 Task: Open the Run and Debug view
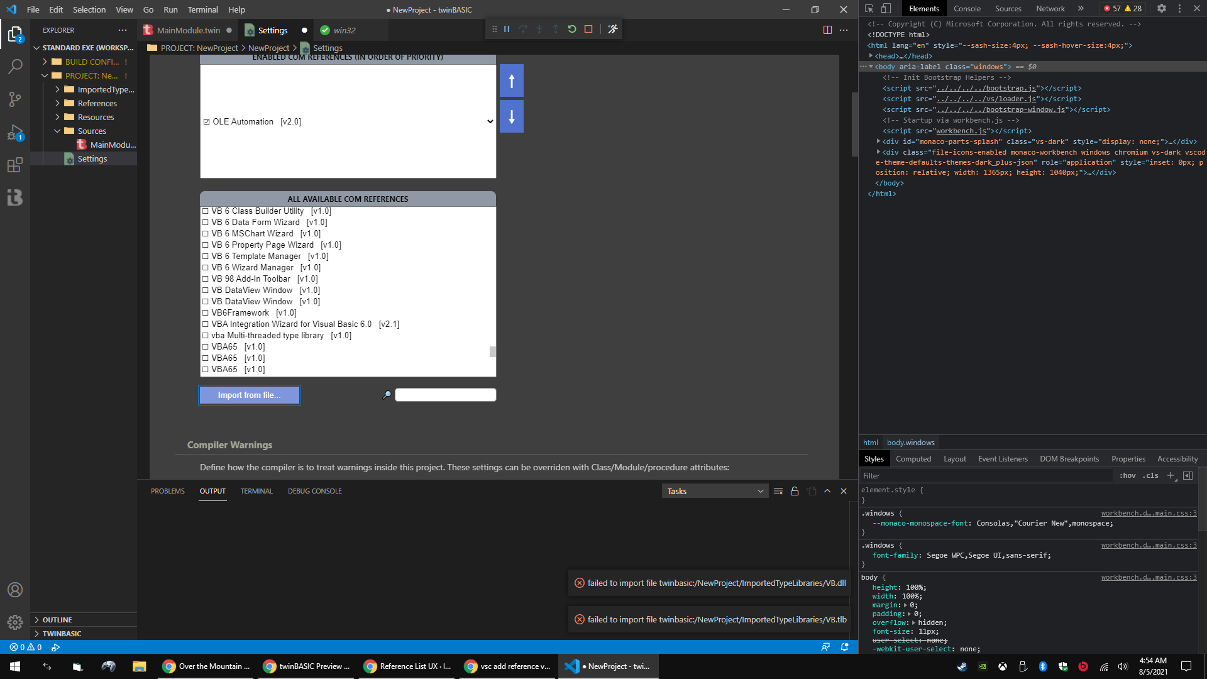pos(15,133)
